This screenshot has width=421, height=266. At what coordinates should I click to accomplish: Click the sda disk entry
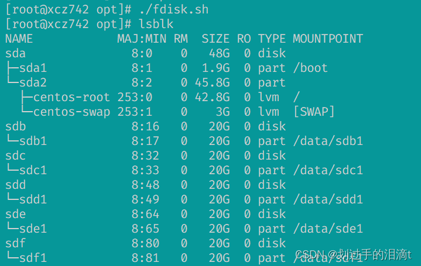(16, 53)
